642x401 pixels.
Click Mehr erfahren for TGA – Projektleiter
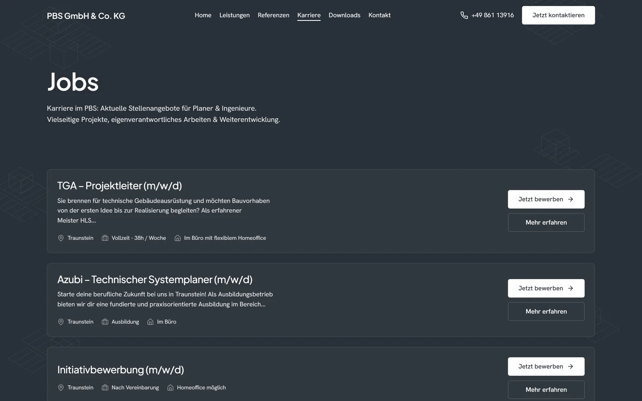[x=546, y=223]
